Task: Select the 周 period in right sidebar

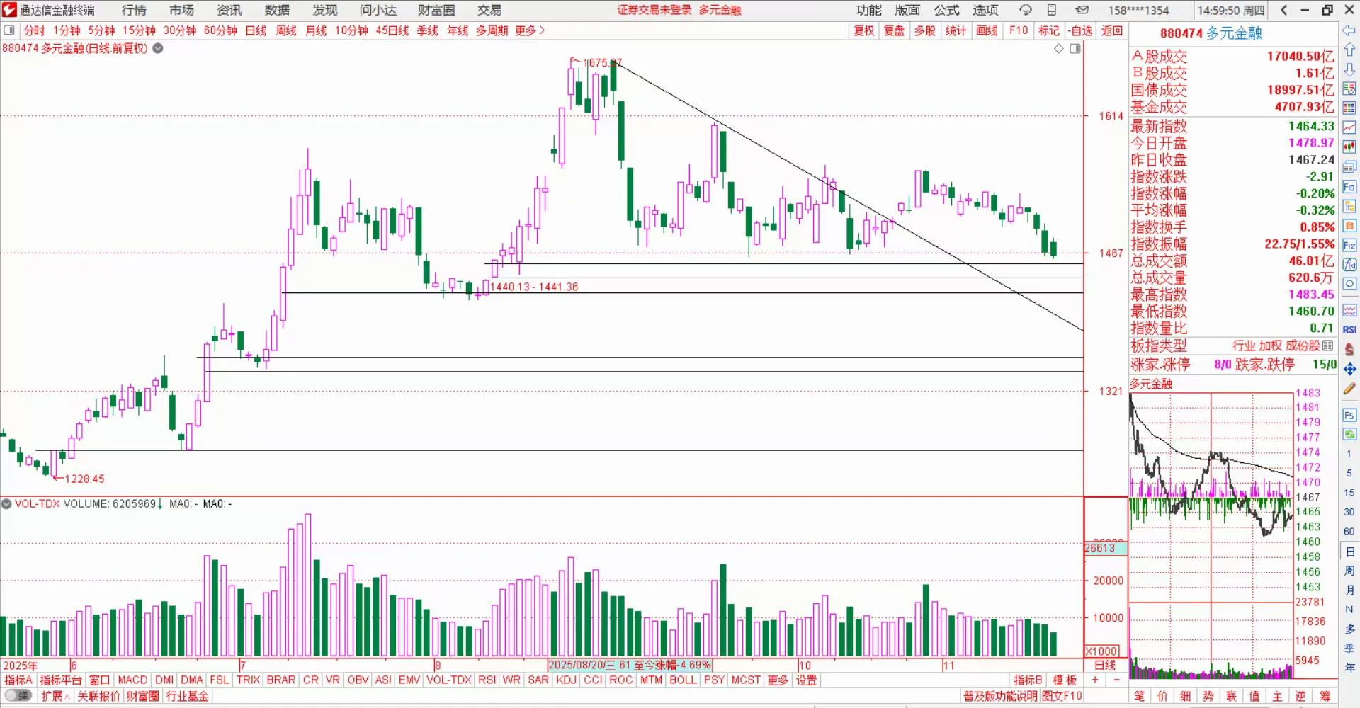Action: point(1349,571)
